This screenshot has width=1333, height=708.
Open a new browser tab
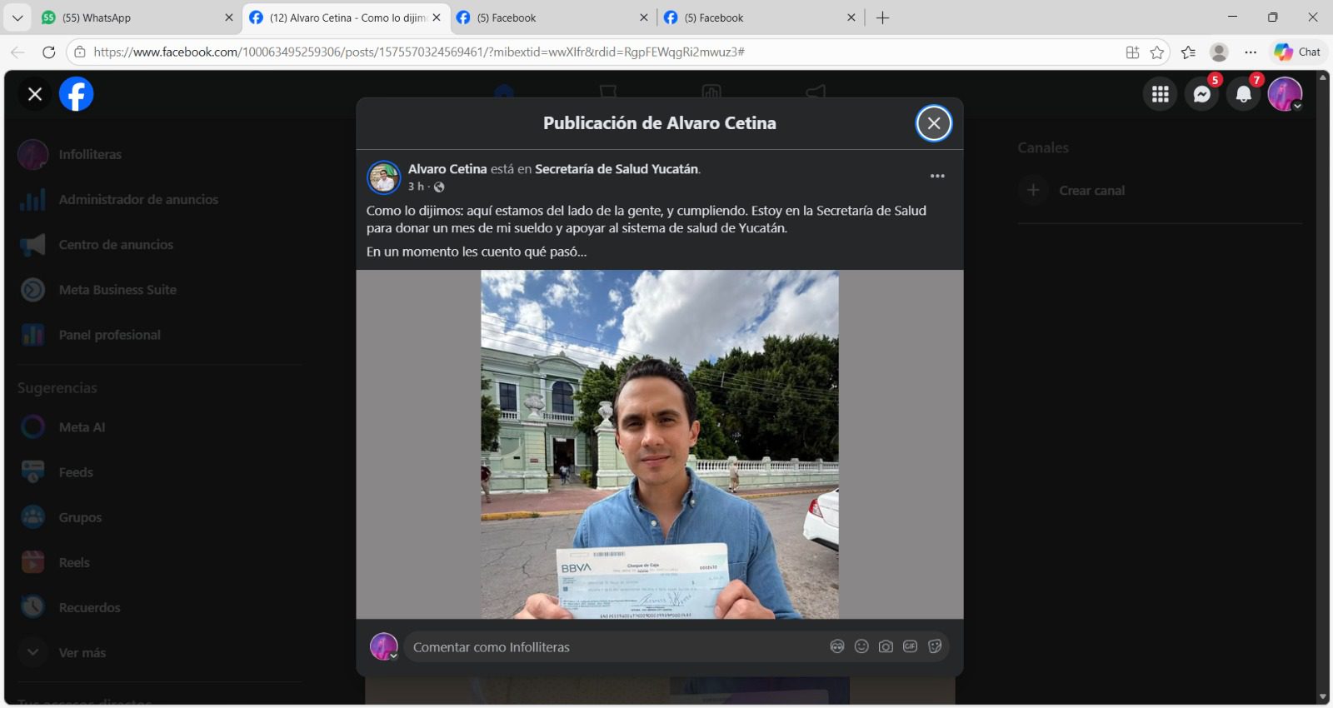pos(882,17)
